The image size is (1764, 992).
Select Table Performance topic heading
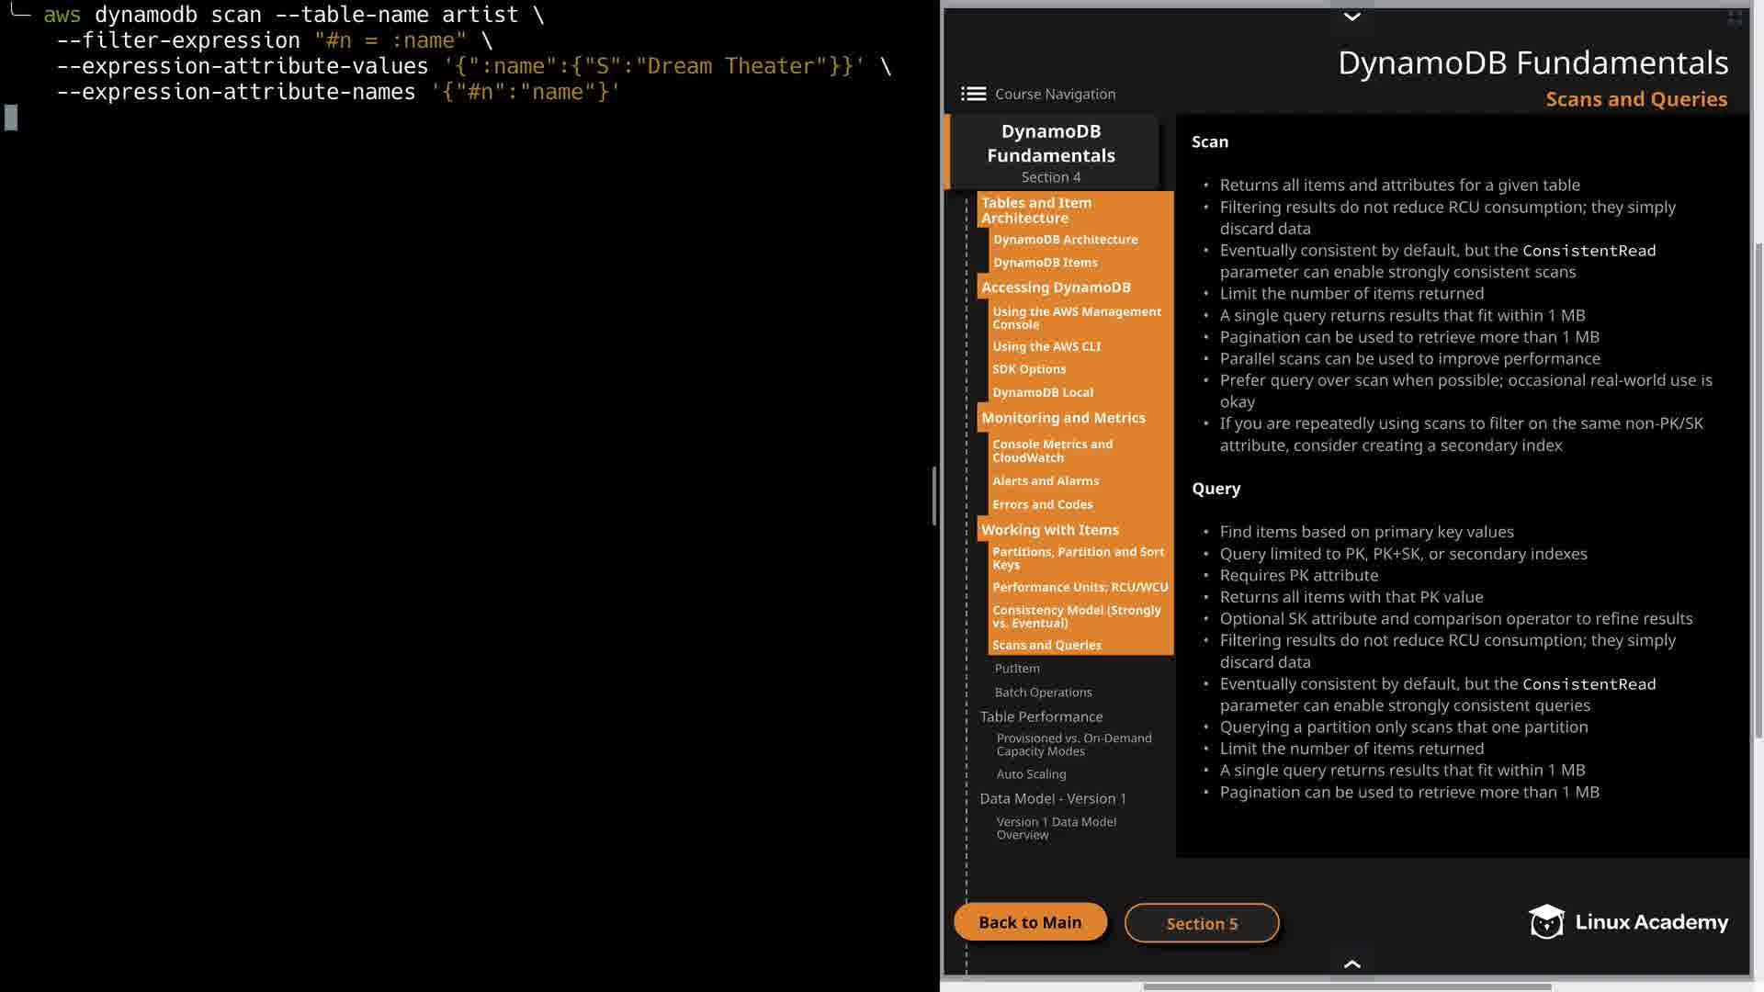pyautogui.click(x=1041, y=716)
